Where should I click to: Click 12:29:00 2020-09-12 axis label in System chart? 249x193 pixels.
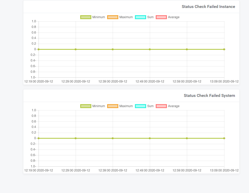click(76, 170)
